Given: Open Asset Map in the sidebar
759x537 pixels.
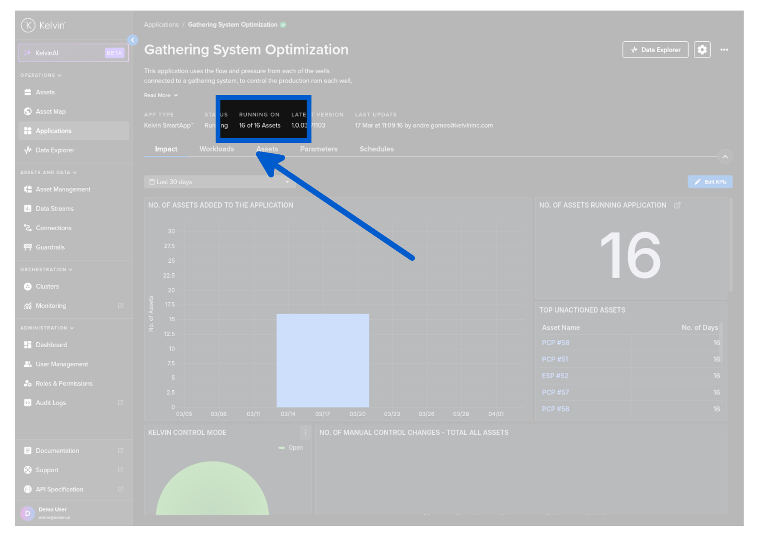Looking at the screenshot, I should [x=50, y=112].
